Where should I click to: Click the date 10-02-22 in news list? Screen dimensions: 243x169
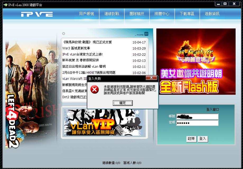(139, 55)
